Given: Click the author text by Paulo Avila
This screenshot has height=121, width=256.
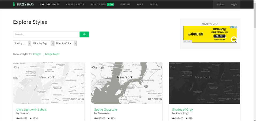Looking at the screenshot, I should click(102, 113).
